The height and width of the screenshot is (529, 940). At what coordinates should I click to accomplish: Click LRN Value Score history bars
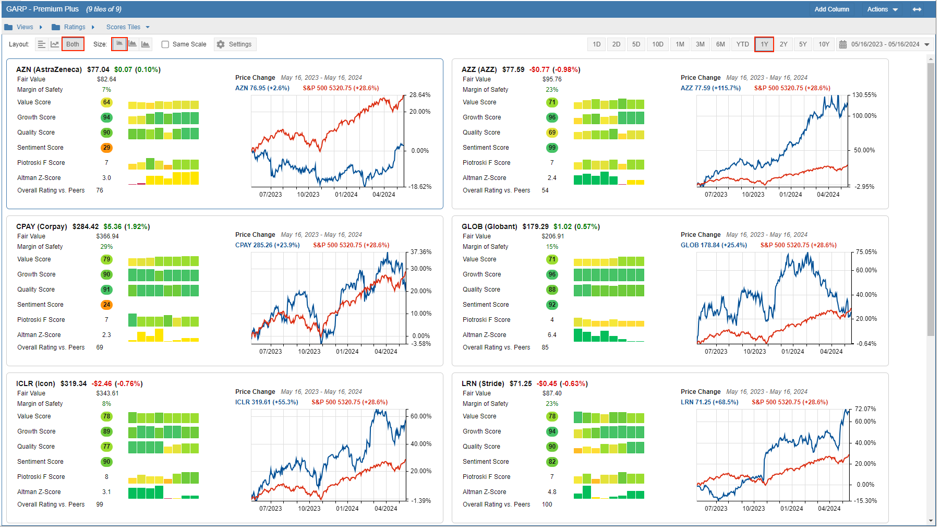pos(609,417)
